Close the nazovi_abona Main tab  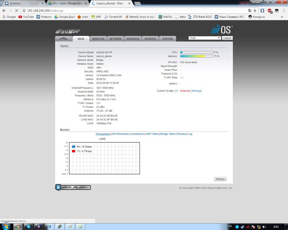coord(129,3)
